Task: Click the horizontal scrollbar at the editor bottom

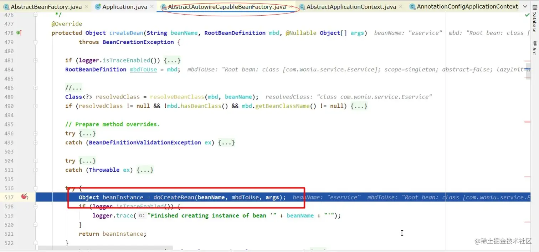Action: pos(106,247)
